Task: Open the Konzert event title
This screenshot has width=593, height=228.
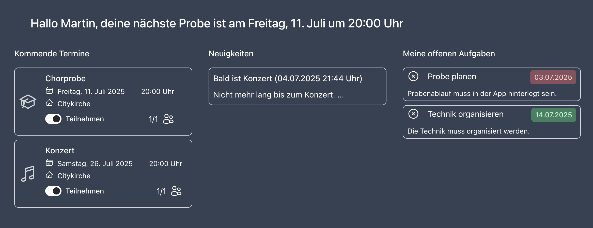Action: [x=60, y=151]
